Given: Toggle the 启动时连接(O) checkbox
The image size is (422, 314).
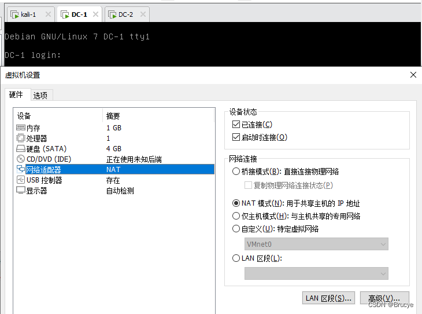Looking at the screenshot, I should coord(236,137).
